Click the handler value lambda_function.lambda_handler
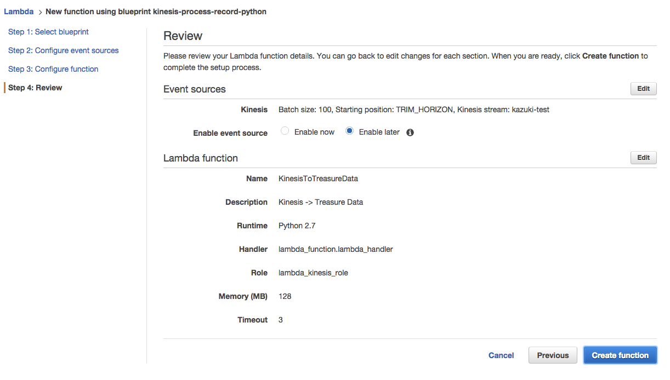Screen dimensions: 670x380 point(336,249)
